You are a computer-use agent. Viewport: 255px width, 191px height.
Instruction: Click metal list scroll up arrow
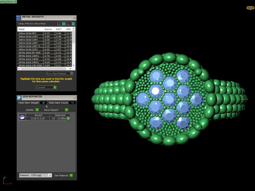[x=74, y=29]
